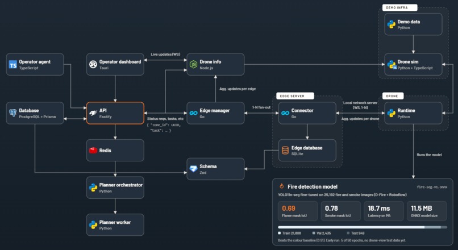The image size is (458, 250).
Task: Click the EDGE SERVER group label
Action: (295, 96)
